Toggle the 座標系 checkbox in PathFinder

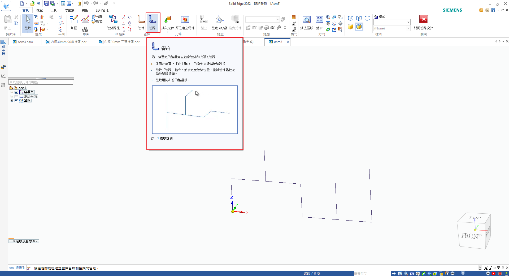[16, 92]
